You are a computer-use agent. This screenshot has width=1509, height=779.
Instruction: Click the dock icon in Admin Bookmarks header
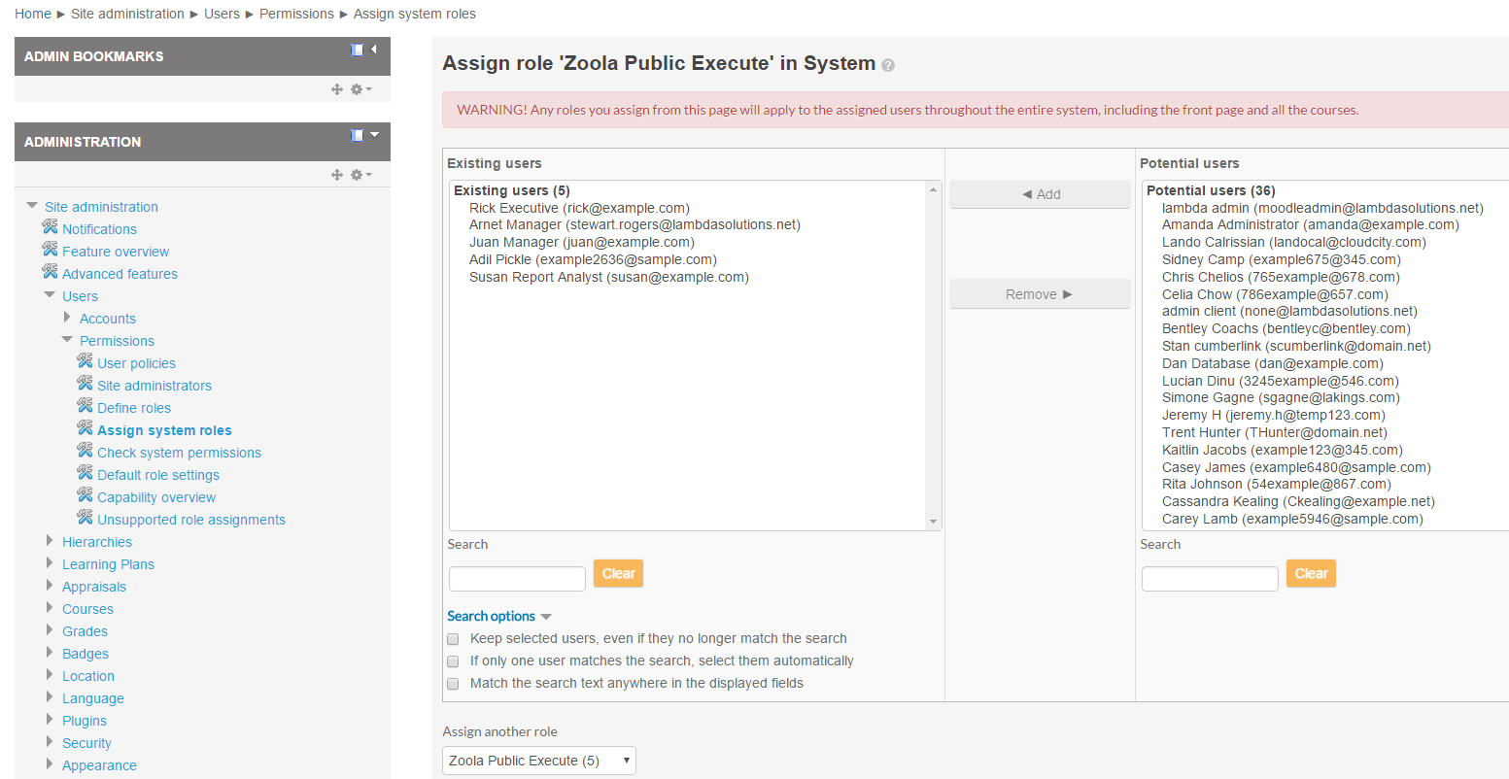click(357, 50)
